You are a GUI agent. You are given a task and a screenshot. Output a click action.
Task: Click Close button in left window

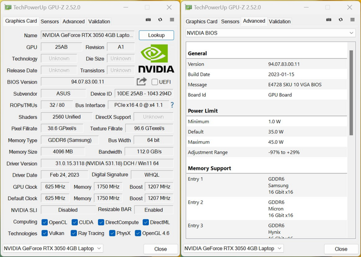click(160, 249)
